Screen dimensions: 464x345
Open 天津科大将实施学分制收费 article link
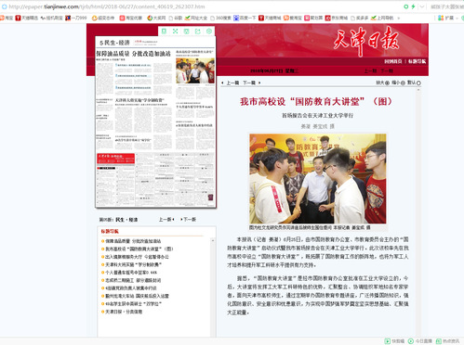click(134, 264)
